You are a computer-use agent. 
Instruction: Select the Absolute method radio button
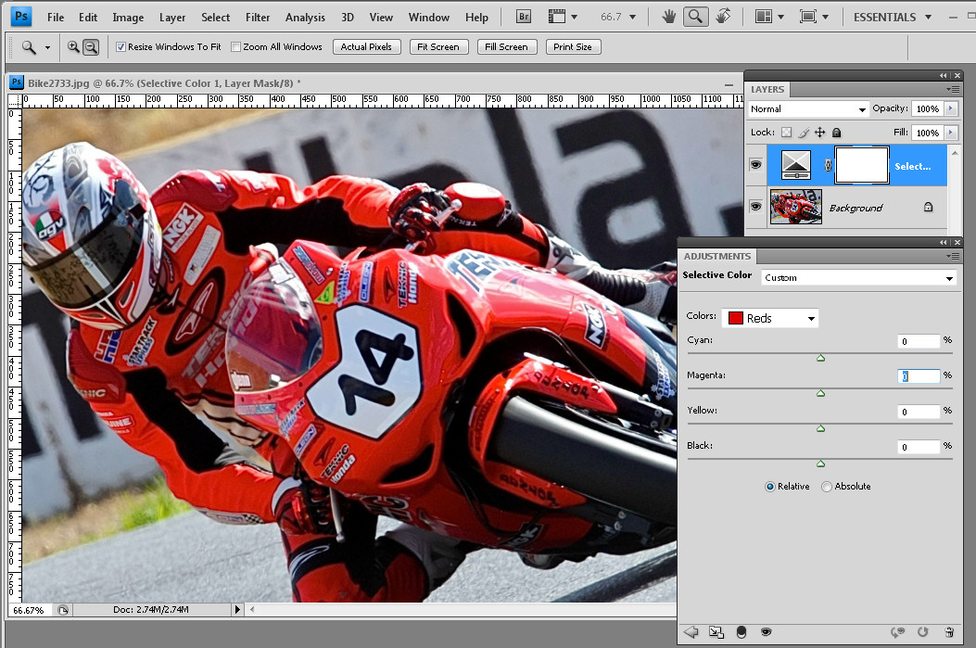[827, 487]
